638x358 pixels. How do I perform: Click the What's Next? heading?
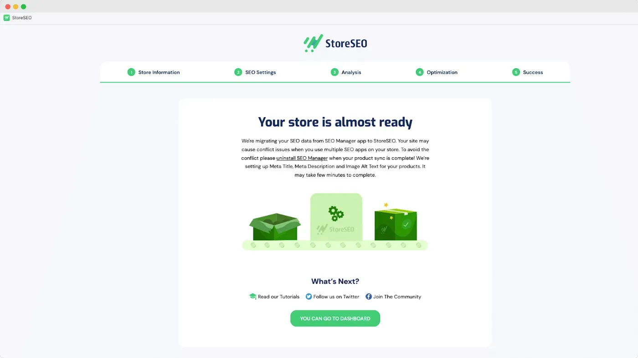(335, 281)
